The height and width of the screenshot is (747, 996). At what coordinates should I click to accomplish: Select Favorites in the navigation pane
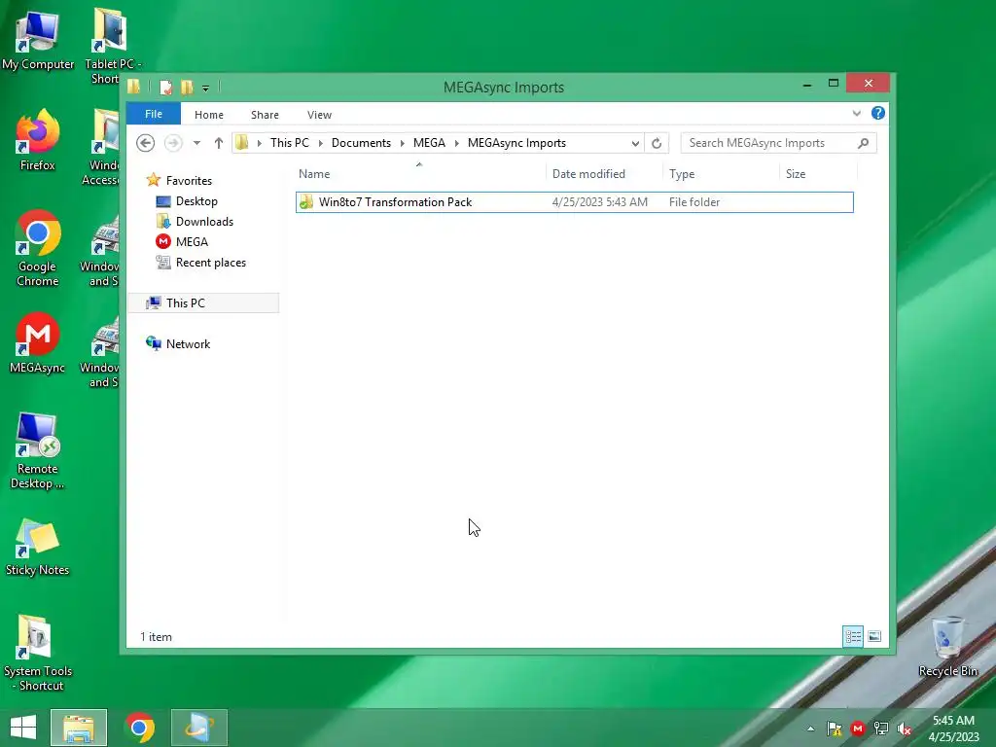189,180
